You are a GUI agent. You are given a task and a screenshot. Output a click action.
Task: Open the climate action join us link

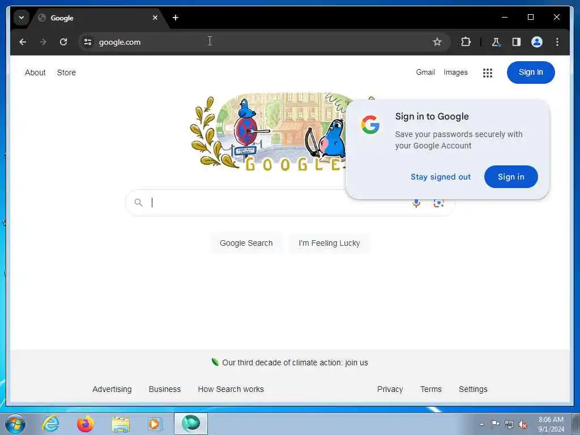coord(295,362)
